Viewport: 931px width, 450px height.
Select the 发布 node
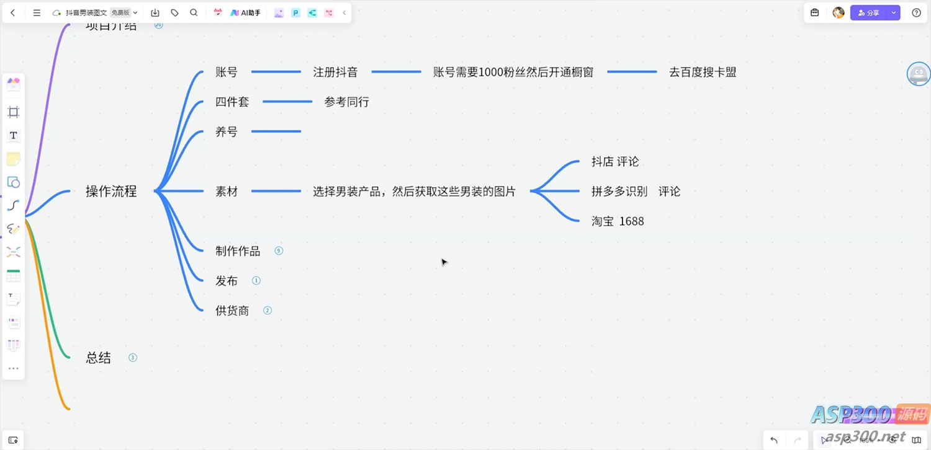point(227,281)
